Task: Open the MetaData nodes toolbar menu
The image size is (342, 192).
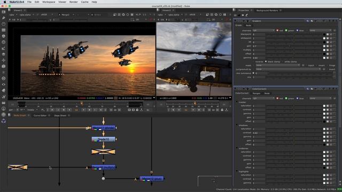Action: point(4,90)
